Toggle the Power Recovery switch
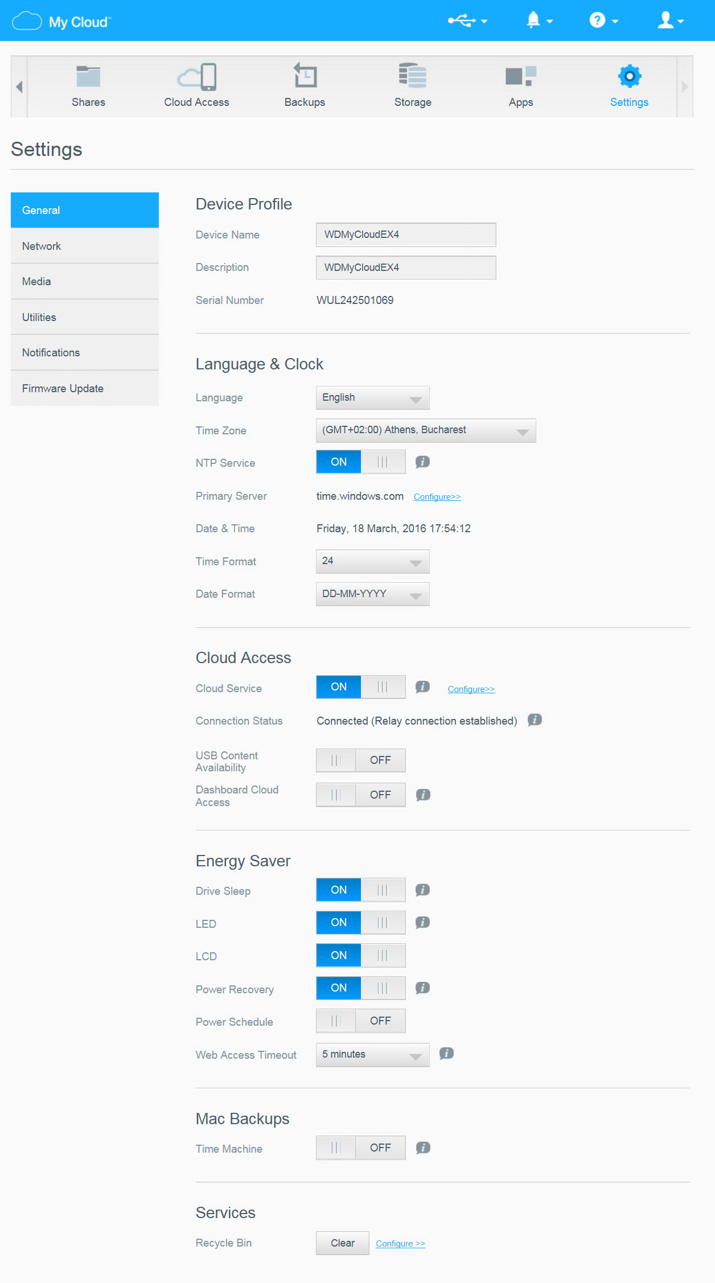The height and width of the screenshot is (1283, 715). (361, 988)
